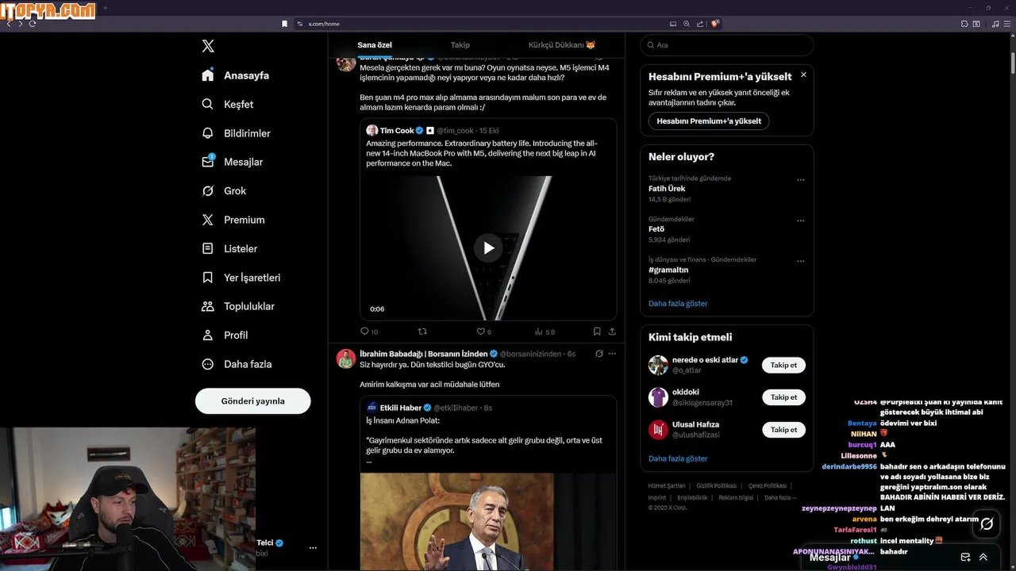Image resolution: width=1016 pixels, height=571 pixels.
Task: Open Etkili Haber name in quoted post
Action: click(401, 408)
